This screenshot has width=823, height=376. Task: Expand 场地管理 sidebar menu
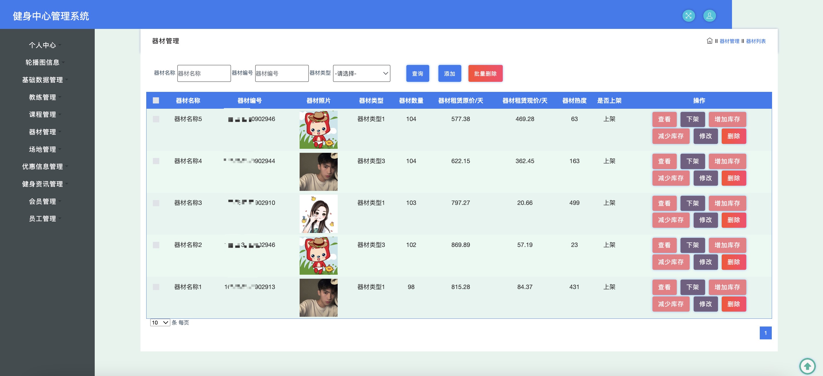click(45, 149)
